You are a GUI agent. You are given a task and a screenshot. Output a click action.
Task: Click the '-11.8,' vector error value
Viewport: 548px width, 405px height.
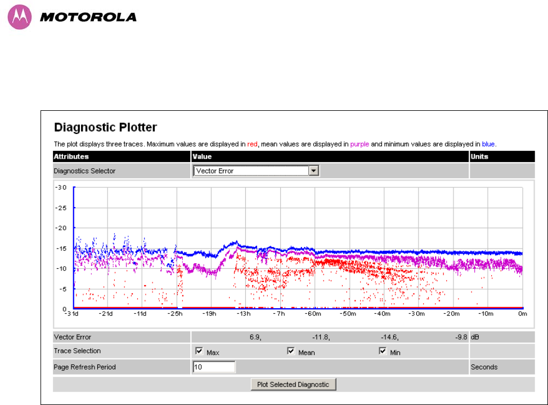tap(321, 337)
